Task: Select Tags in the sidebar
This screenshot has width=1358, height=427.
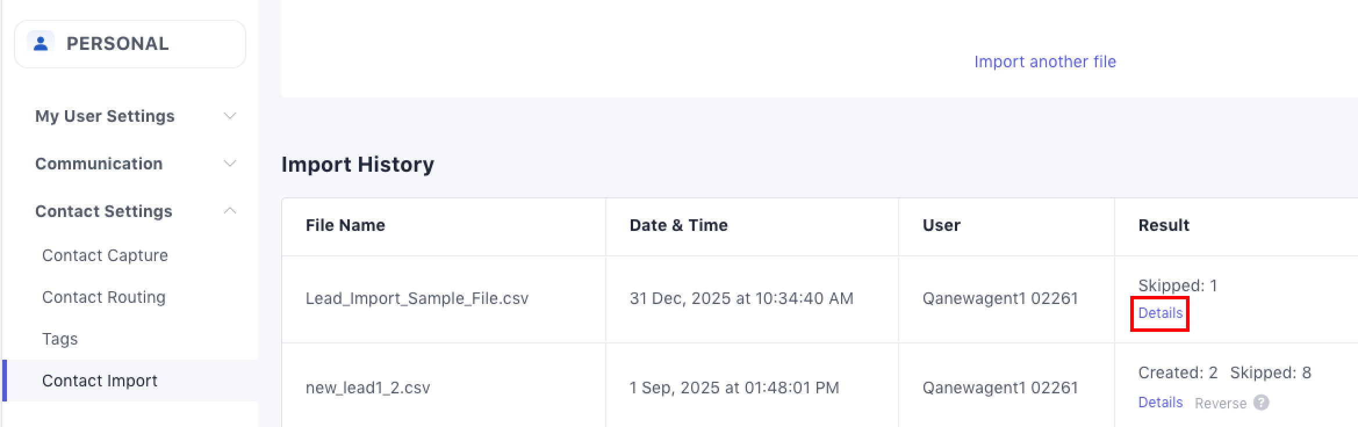Action: click(x=60, y=339)
